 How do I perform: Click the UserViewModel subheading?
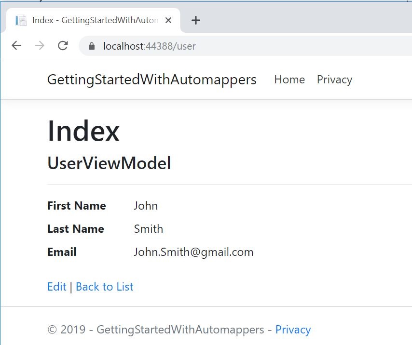pos(109,164)
